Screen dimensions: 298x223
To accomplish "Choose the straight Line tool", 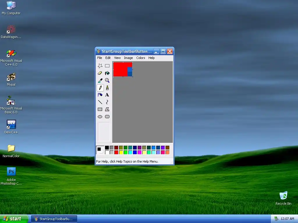I will pos(100,102).
